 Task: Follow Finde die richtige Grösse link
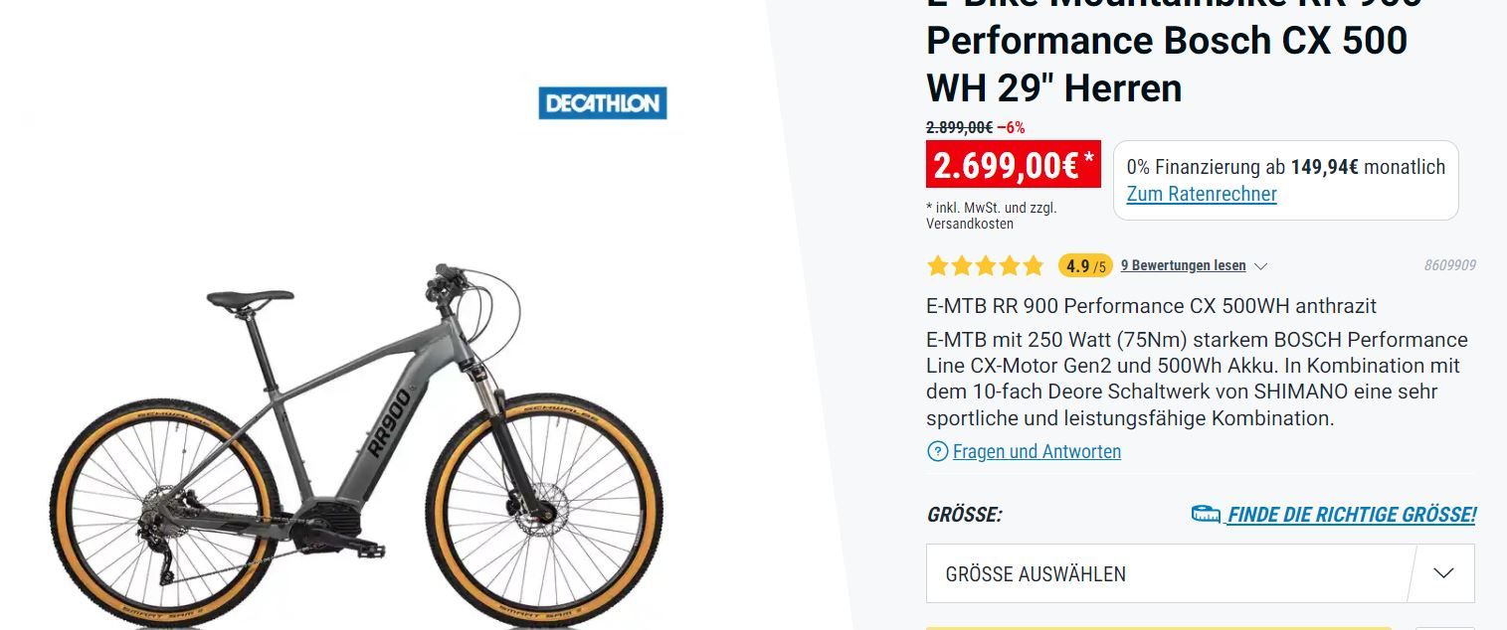click(x=1351, y=515)
